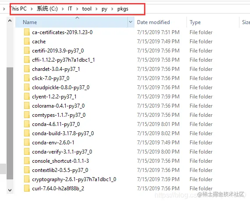Select the certifi-2019.3.9-py37_0 folder icon
Image resolution: width=250 pixels, height=203 pixels.
[27, 50]
